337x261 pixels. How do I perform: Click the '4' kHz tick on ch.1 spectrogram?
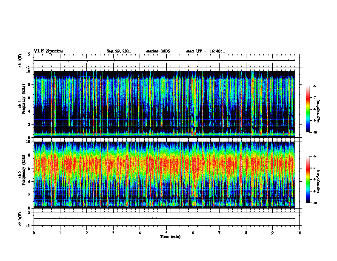(29, 111)
